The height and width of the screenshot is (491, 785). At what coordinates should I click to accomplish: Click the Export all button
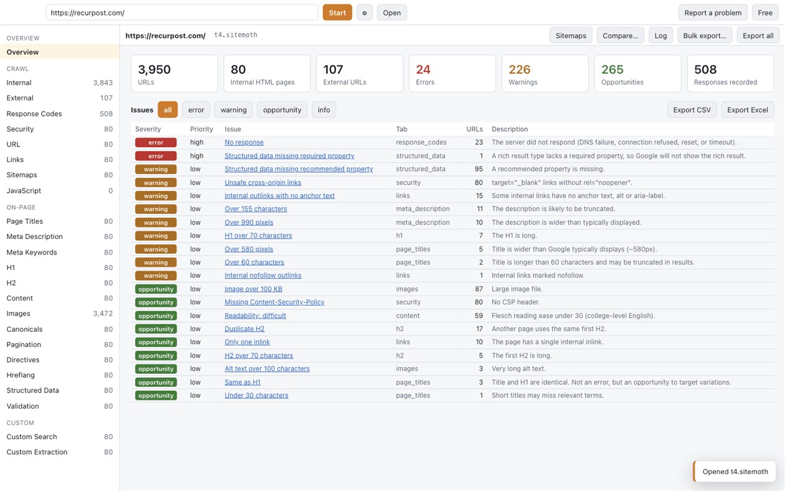[x=758, y=36]
